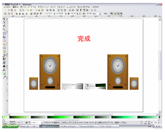Toggle the transform patterns affect button

121,14
